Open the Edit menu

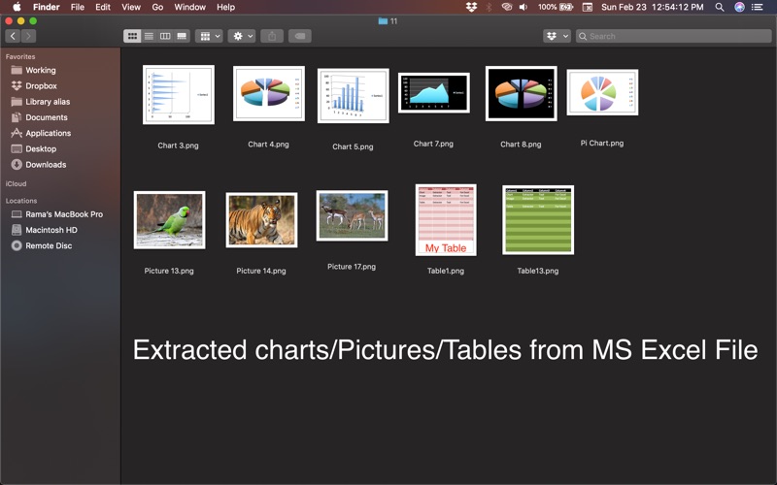coord(103,7)
